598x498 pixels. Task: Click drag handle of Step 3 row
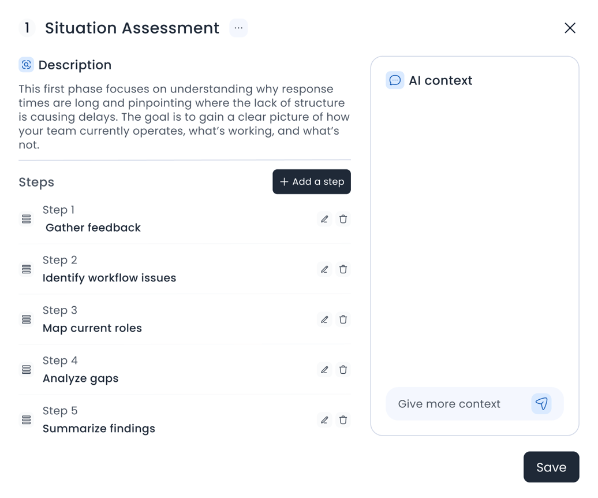click(x=26, y=319)
